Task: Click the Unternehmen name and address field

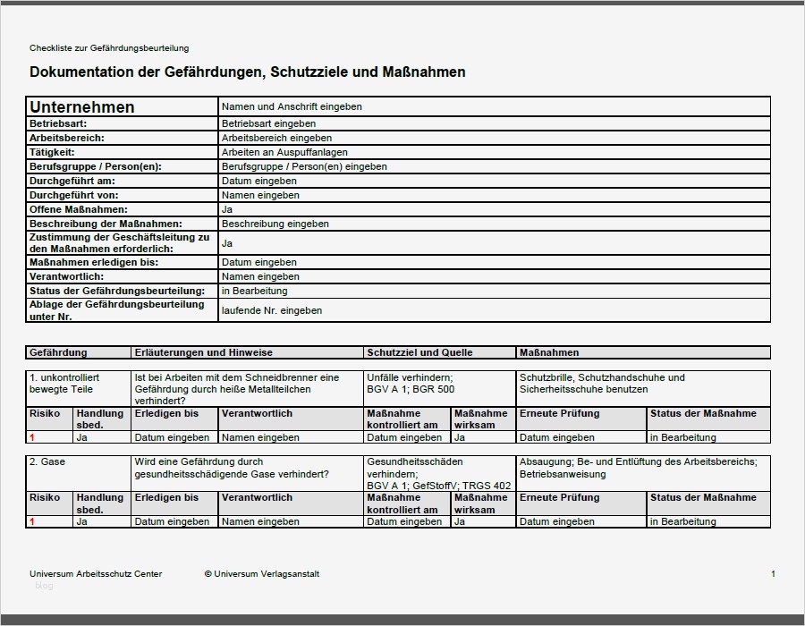Action: (295, 106)
